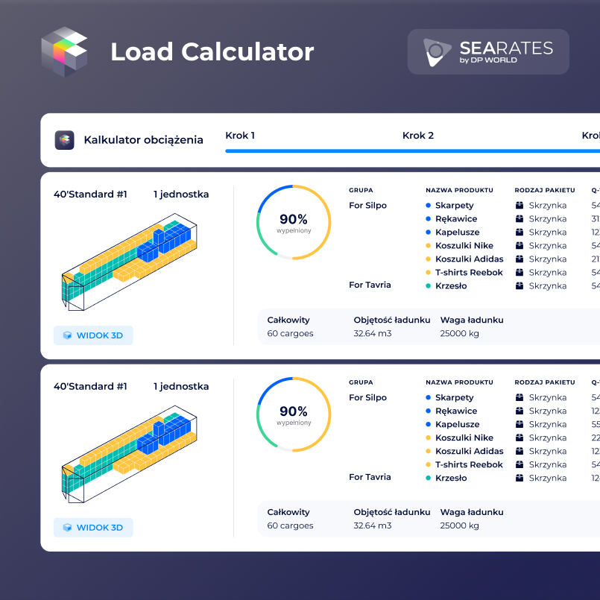Click box icon in first card's Koszulki Nike row
600x600 pixels.
520,246
